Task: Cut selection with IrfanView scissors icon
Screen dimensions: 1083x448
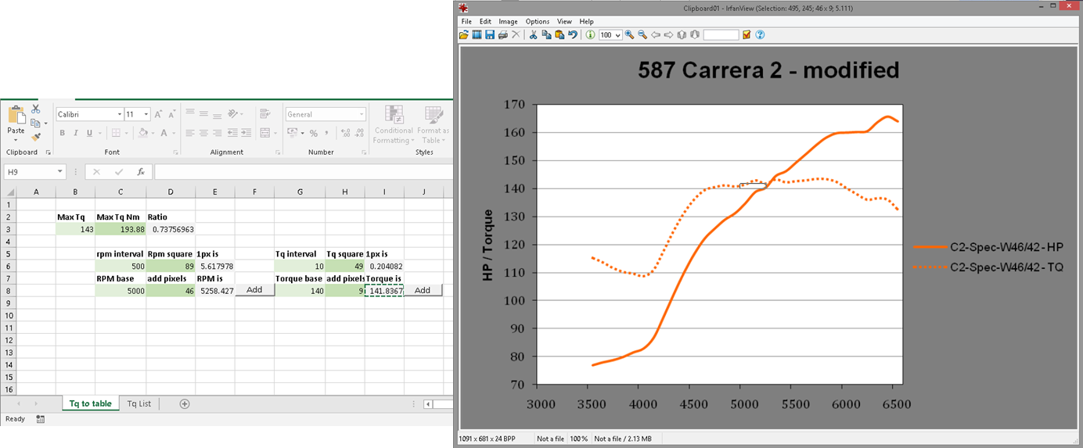Action: click(533, 34)
